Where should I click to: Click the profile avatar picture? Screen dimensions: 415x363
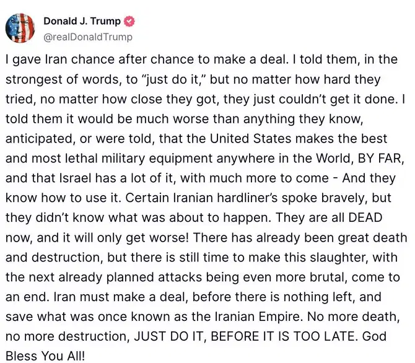pyautogui.click(x=20, y=27)
